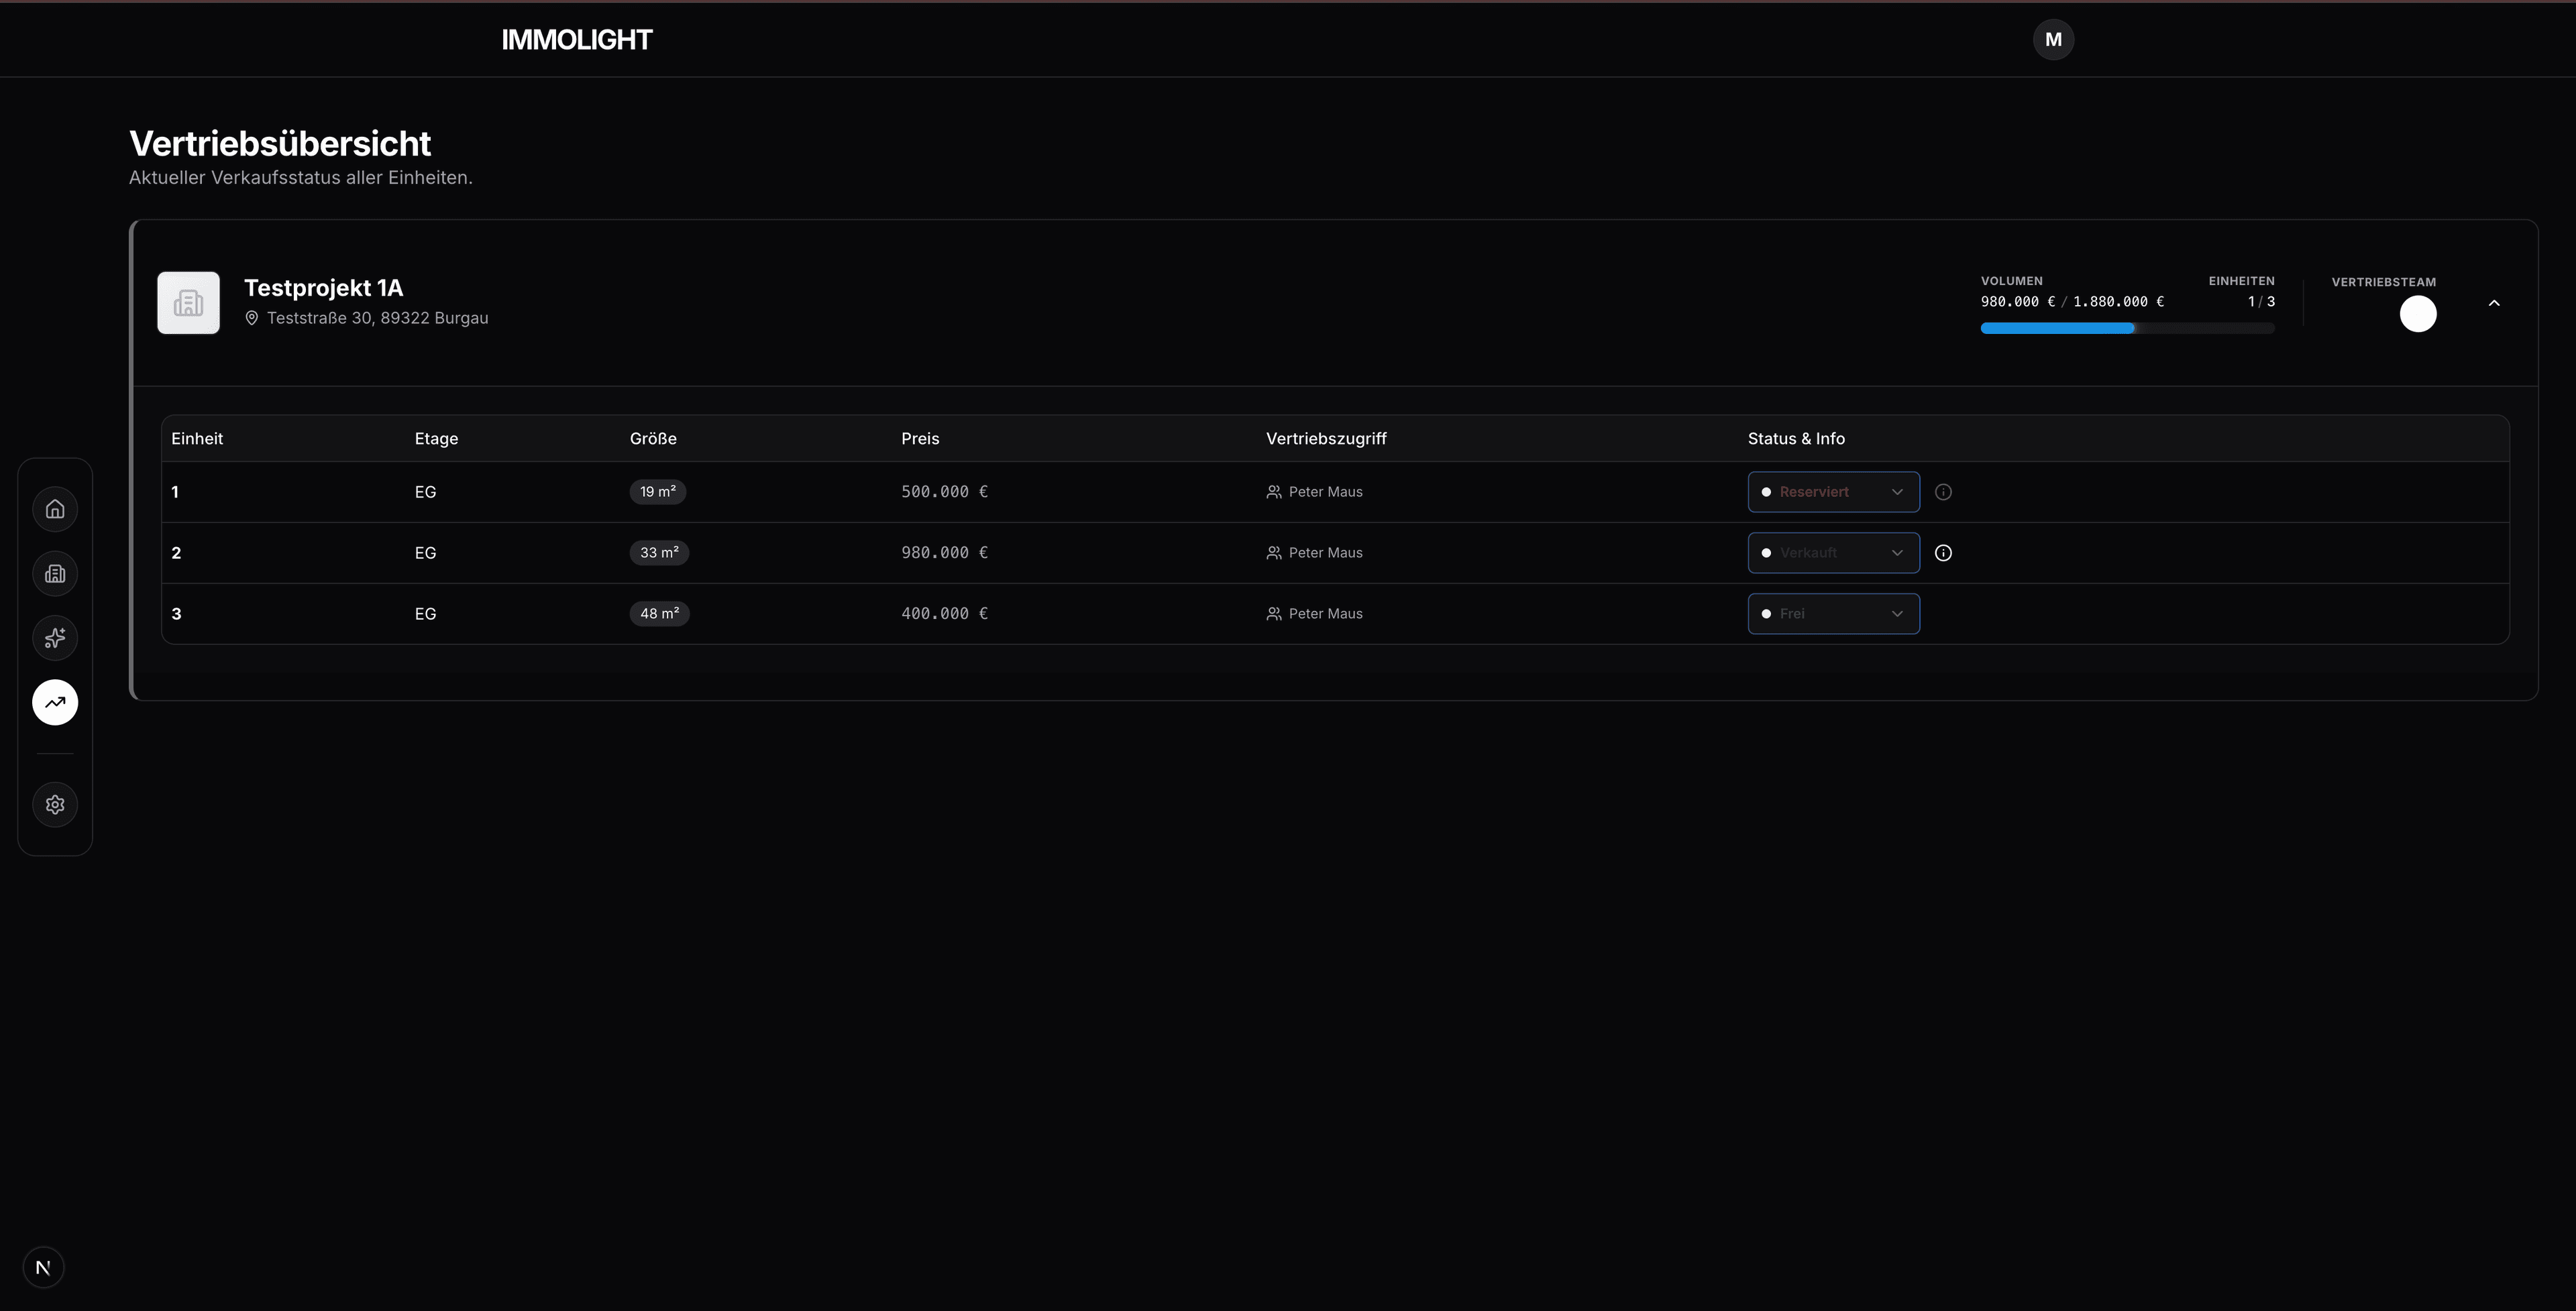Click the IMMOLIGHT logo

[x=576, y=40]
